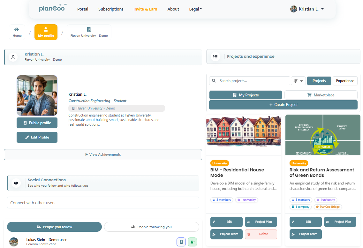363x248 pixels.
Task: Delete the BIM Residential House project
Action: pos(261,234)
